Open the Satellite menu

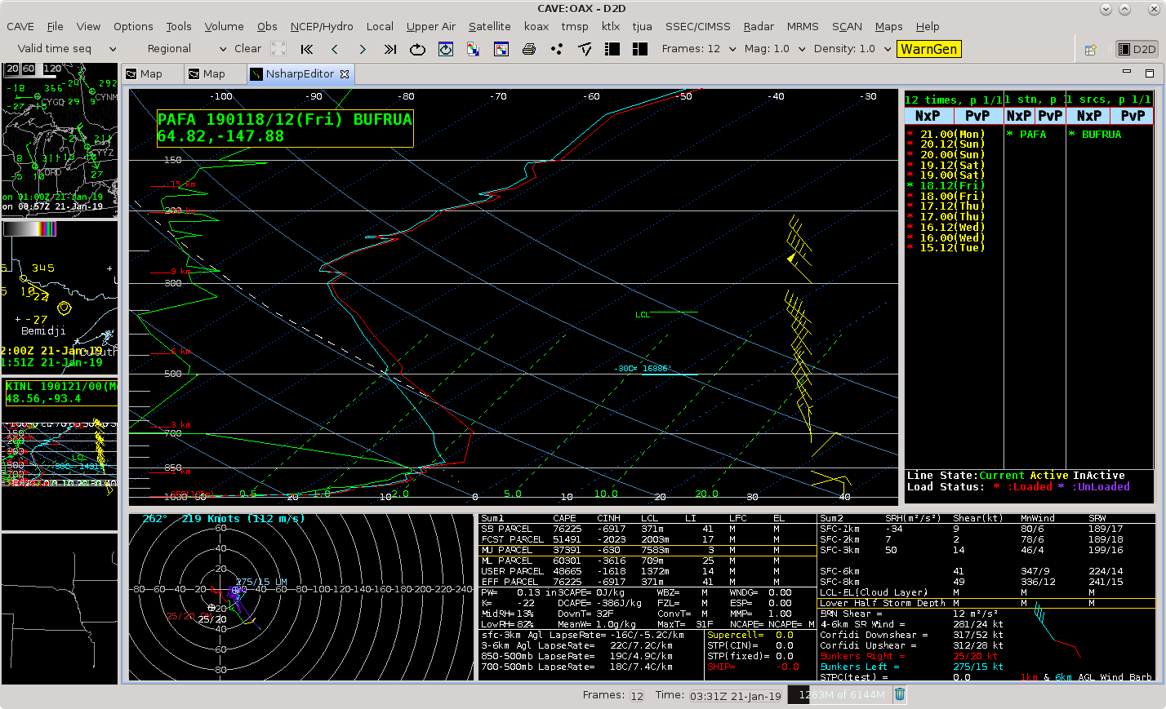(490, 26)
